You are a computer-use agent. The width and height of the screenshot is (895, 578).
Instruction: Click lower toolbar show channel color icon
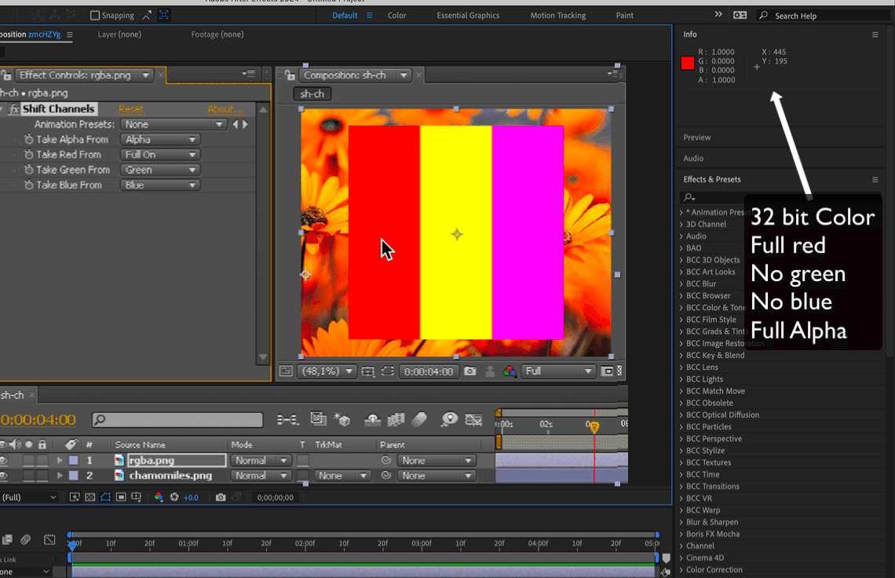pyautogui.click(x=159, y=497)
